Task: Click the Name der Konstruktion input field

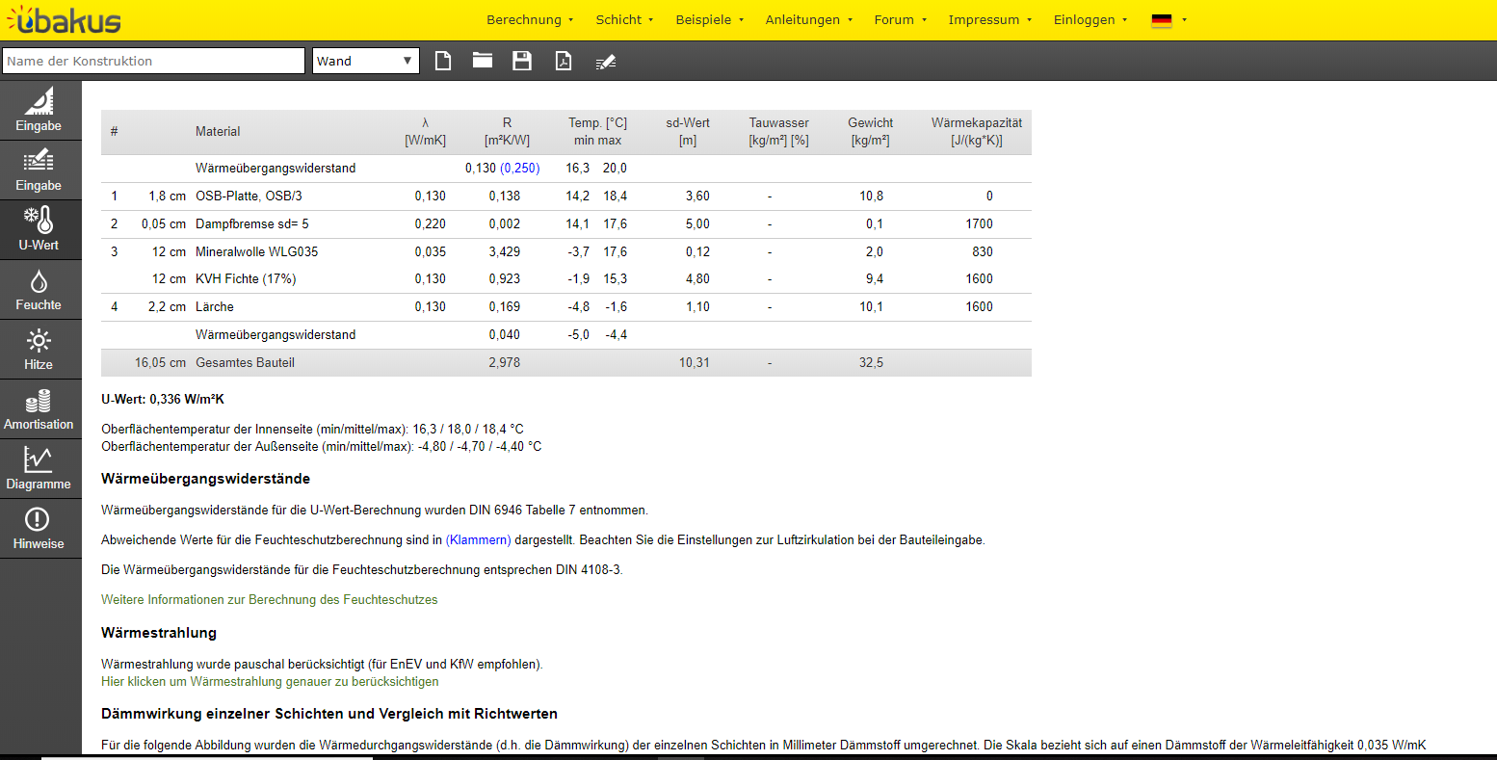Action: pyautogui.click(x=154, y=61)
